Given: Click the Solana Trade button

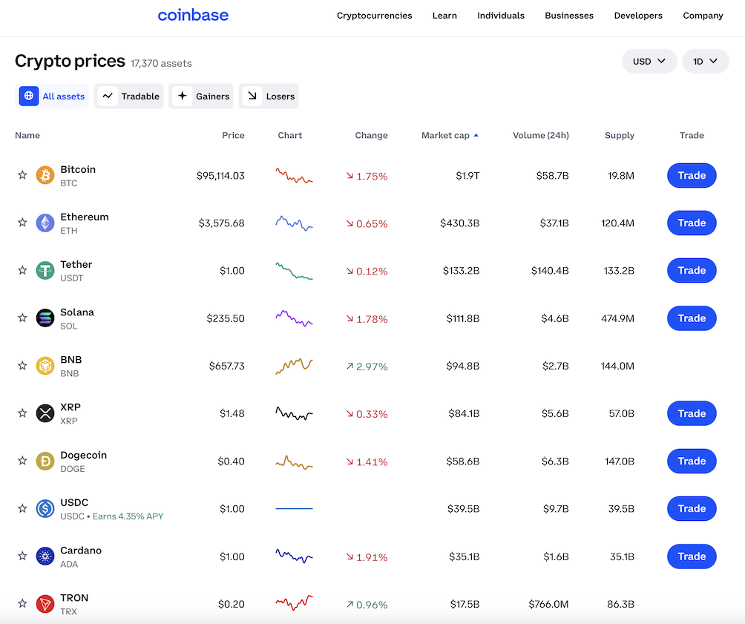Looking at the screenshot, I should pos(692,318).
